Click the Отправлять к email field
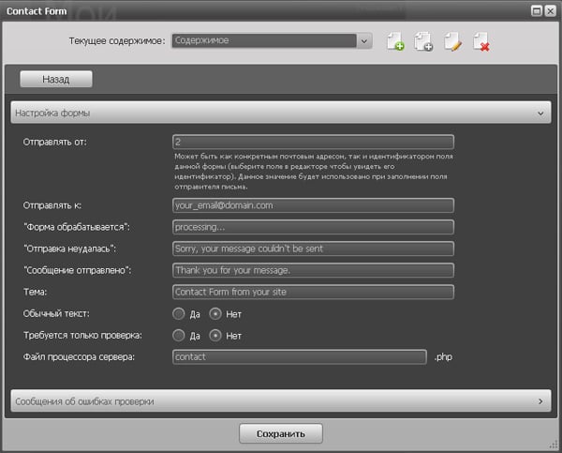This screenshot has width=562, height=453. 313,205
